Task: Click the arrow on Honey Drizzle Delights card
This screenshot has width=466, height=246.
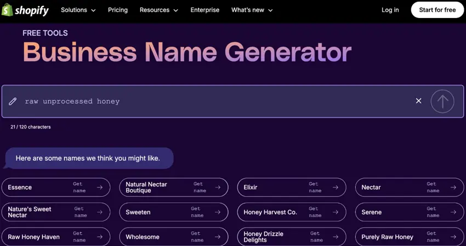Action: (x=336, y=237)
